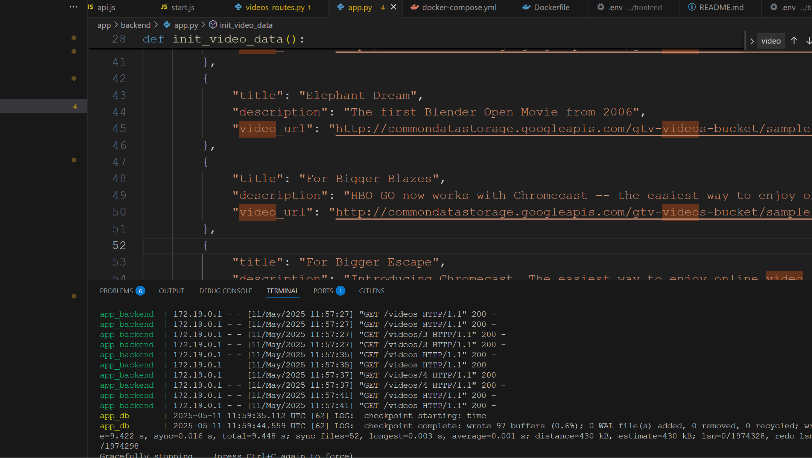The height and width of the screenshot is (458, 812).
Task: Expand the toggle replace chevron in find widget
Action: click(752, 41)
